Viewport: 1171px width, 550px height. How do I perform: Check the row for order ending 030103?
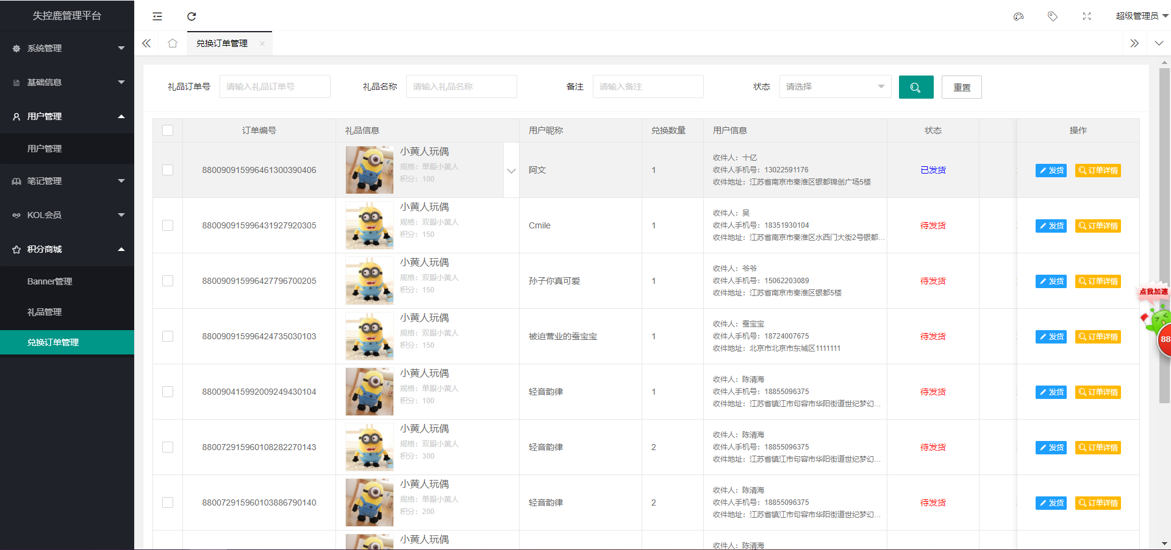168,336
